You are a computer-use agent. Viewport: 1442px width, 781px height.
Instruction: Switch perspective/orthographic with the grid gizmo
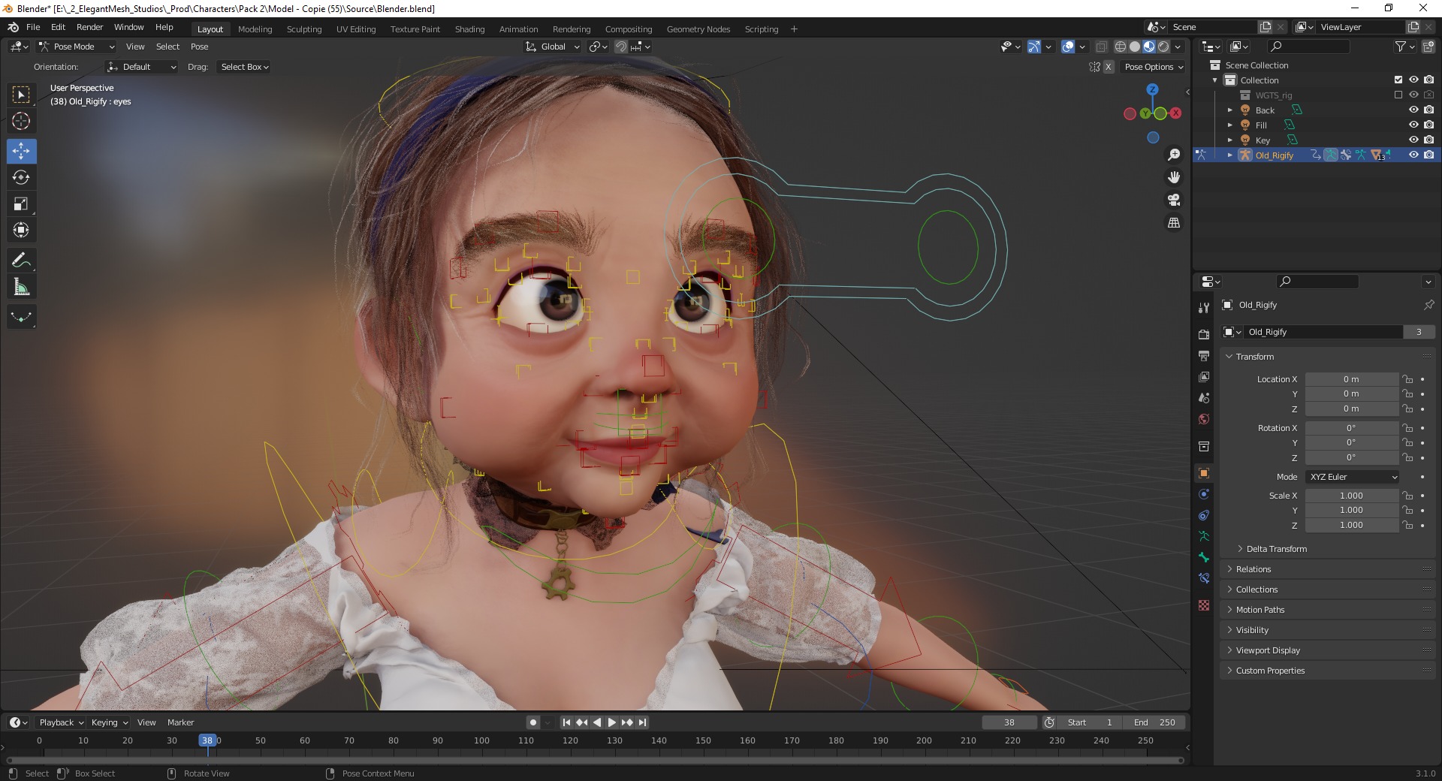tap(1174, 222)
